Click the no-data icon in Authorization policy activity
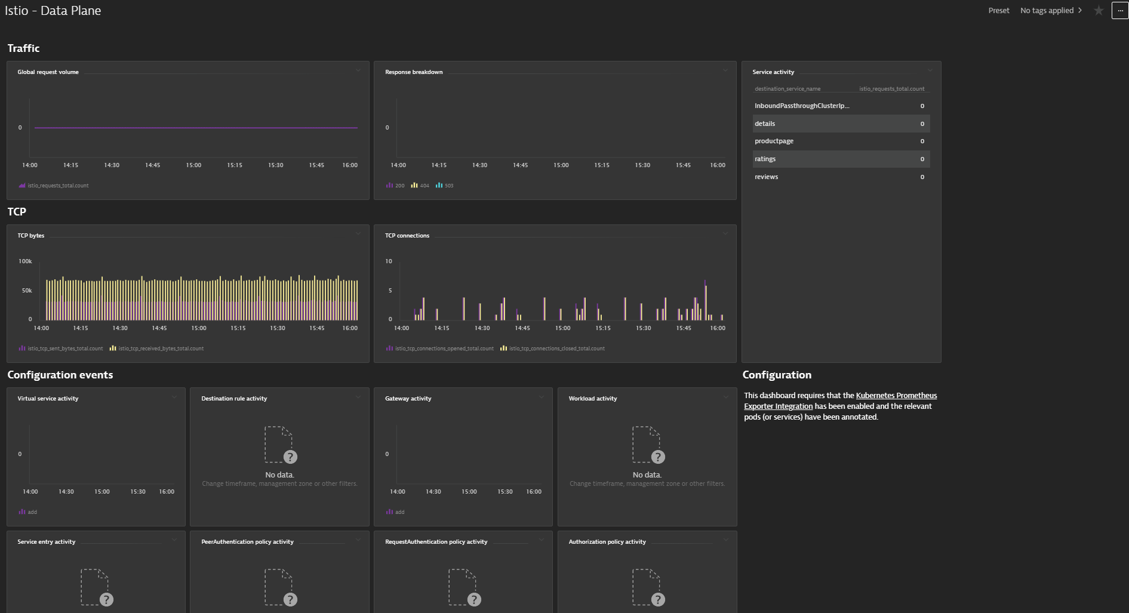 tap(648, 587)
